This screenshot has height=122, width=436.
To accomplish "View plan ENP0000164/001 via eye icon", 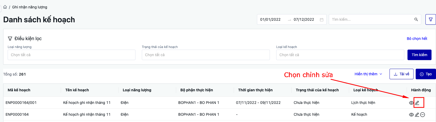I will click(411, 103).
